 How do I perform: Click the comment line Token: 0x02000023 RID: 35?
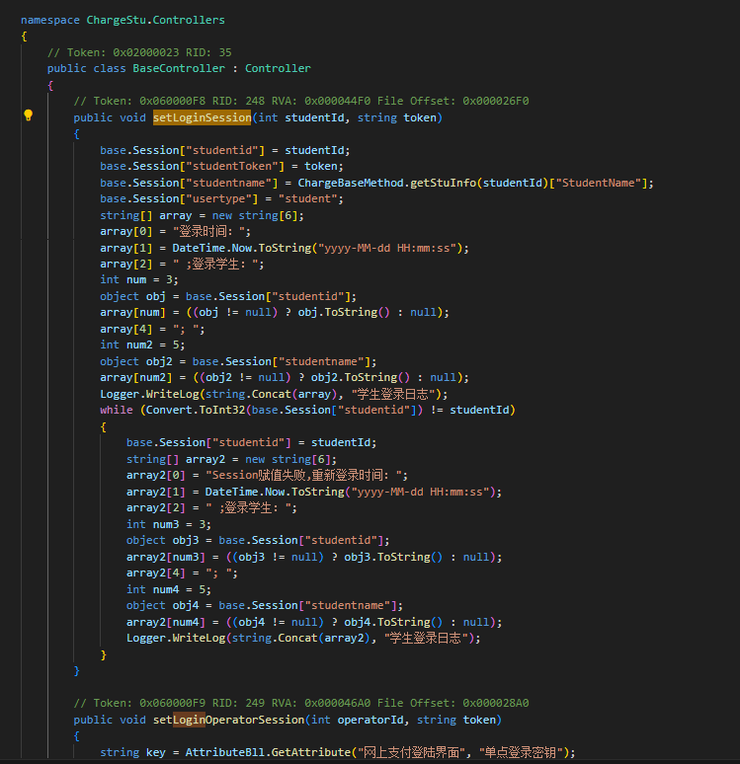[139, 52]
